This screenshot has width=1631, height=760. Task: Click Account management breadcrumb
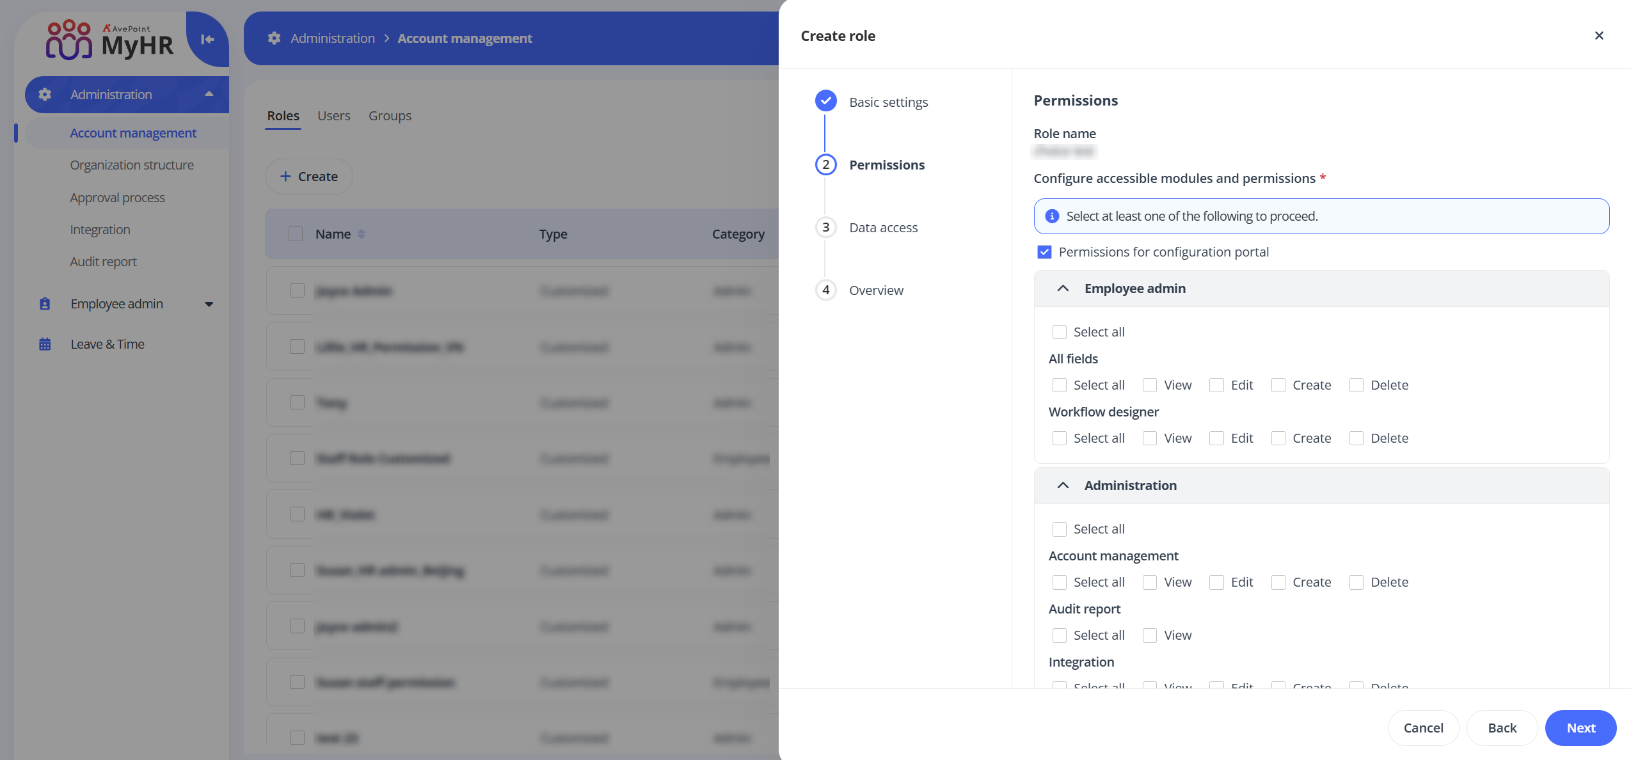(465, 38)
